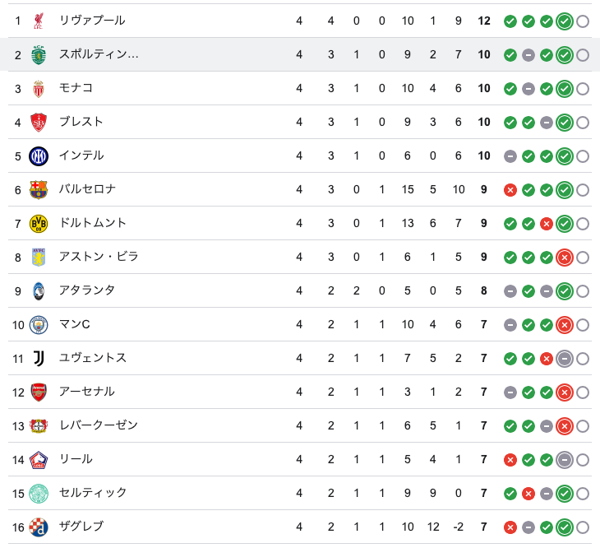Click the Dinamo Zagreb club crest
This screenshot has width=600, height=548.
[39, 527]
